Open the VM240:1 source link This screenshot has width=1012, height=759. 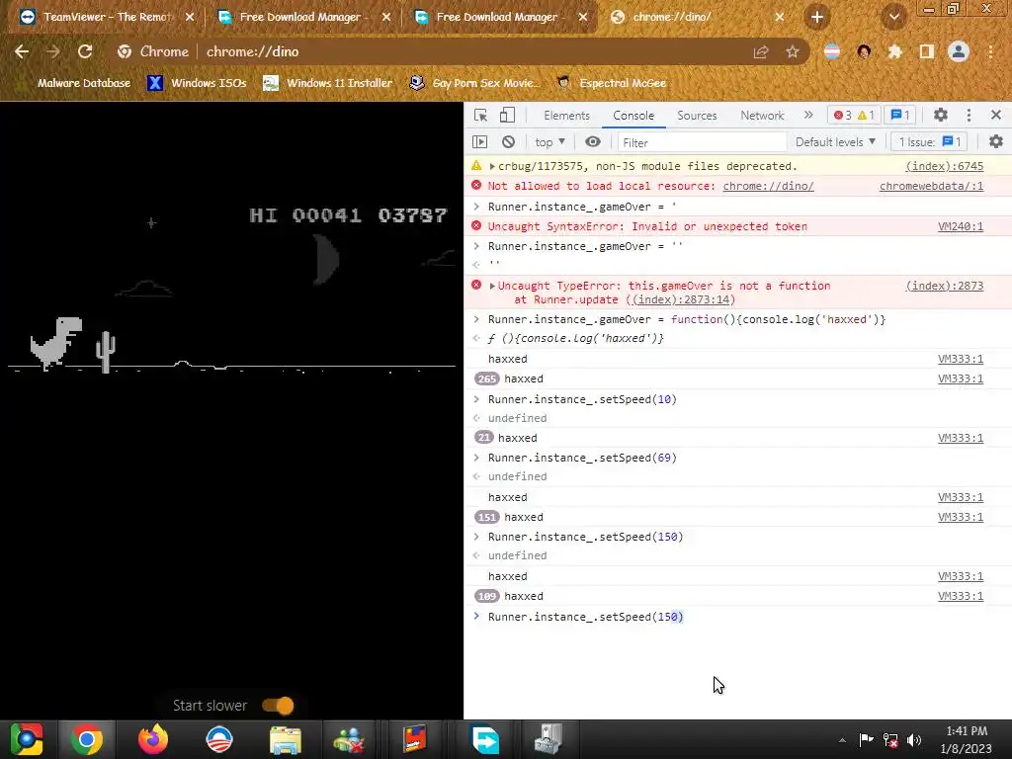coord(961,226)
